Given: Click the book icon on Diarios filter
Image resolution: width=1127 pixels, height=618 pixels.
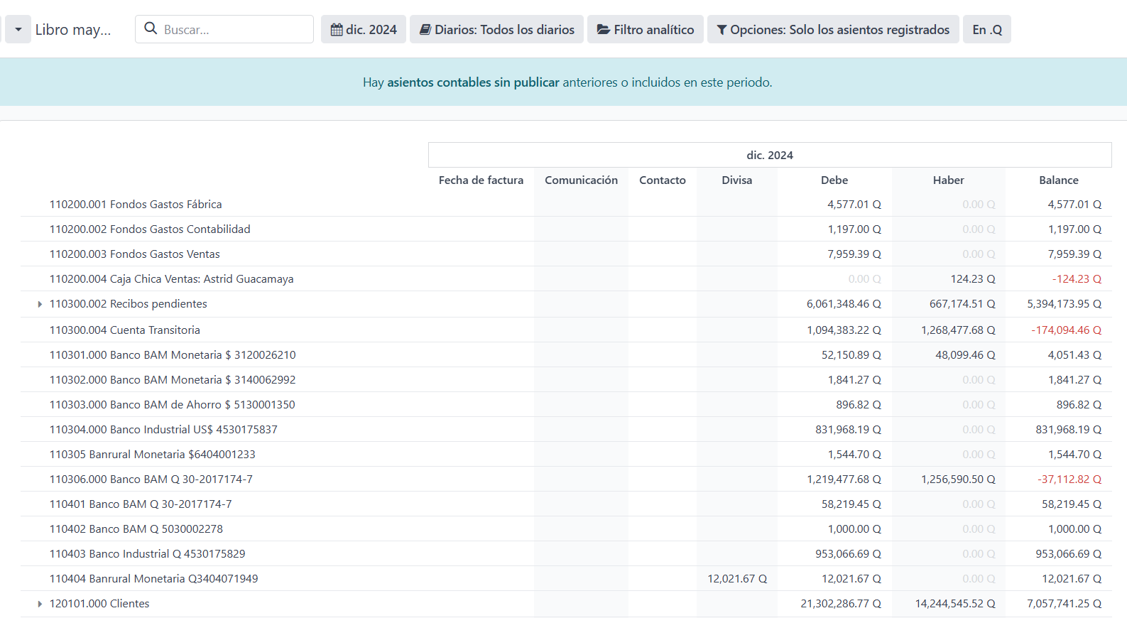Looking at the screenshot, I should point(425,30).
